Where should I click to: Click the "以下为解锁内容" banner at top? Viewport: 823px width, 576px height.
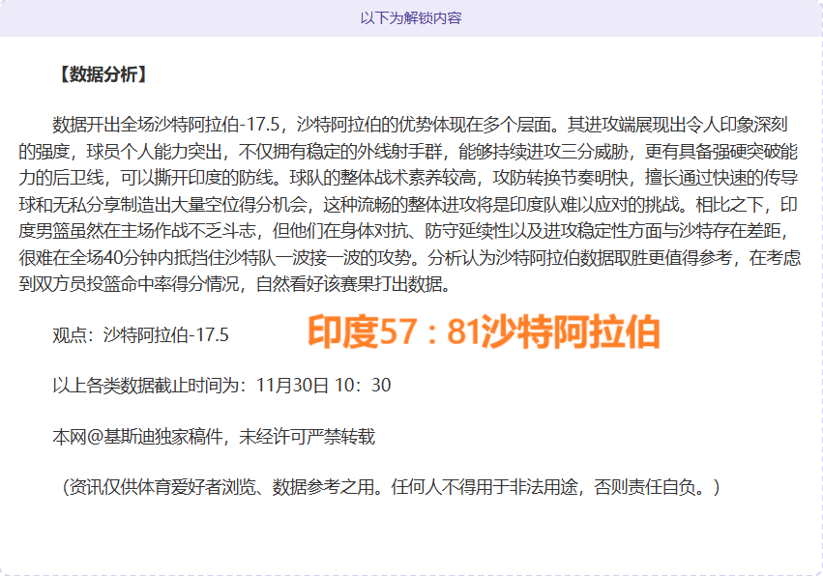point(411,18)
